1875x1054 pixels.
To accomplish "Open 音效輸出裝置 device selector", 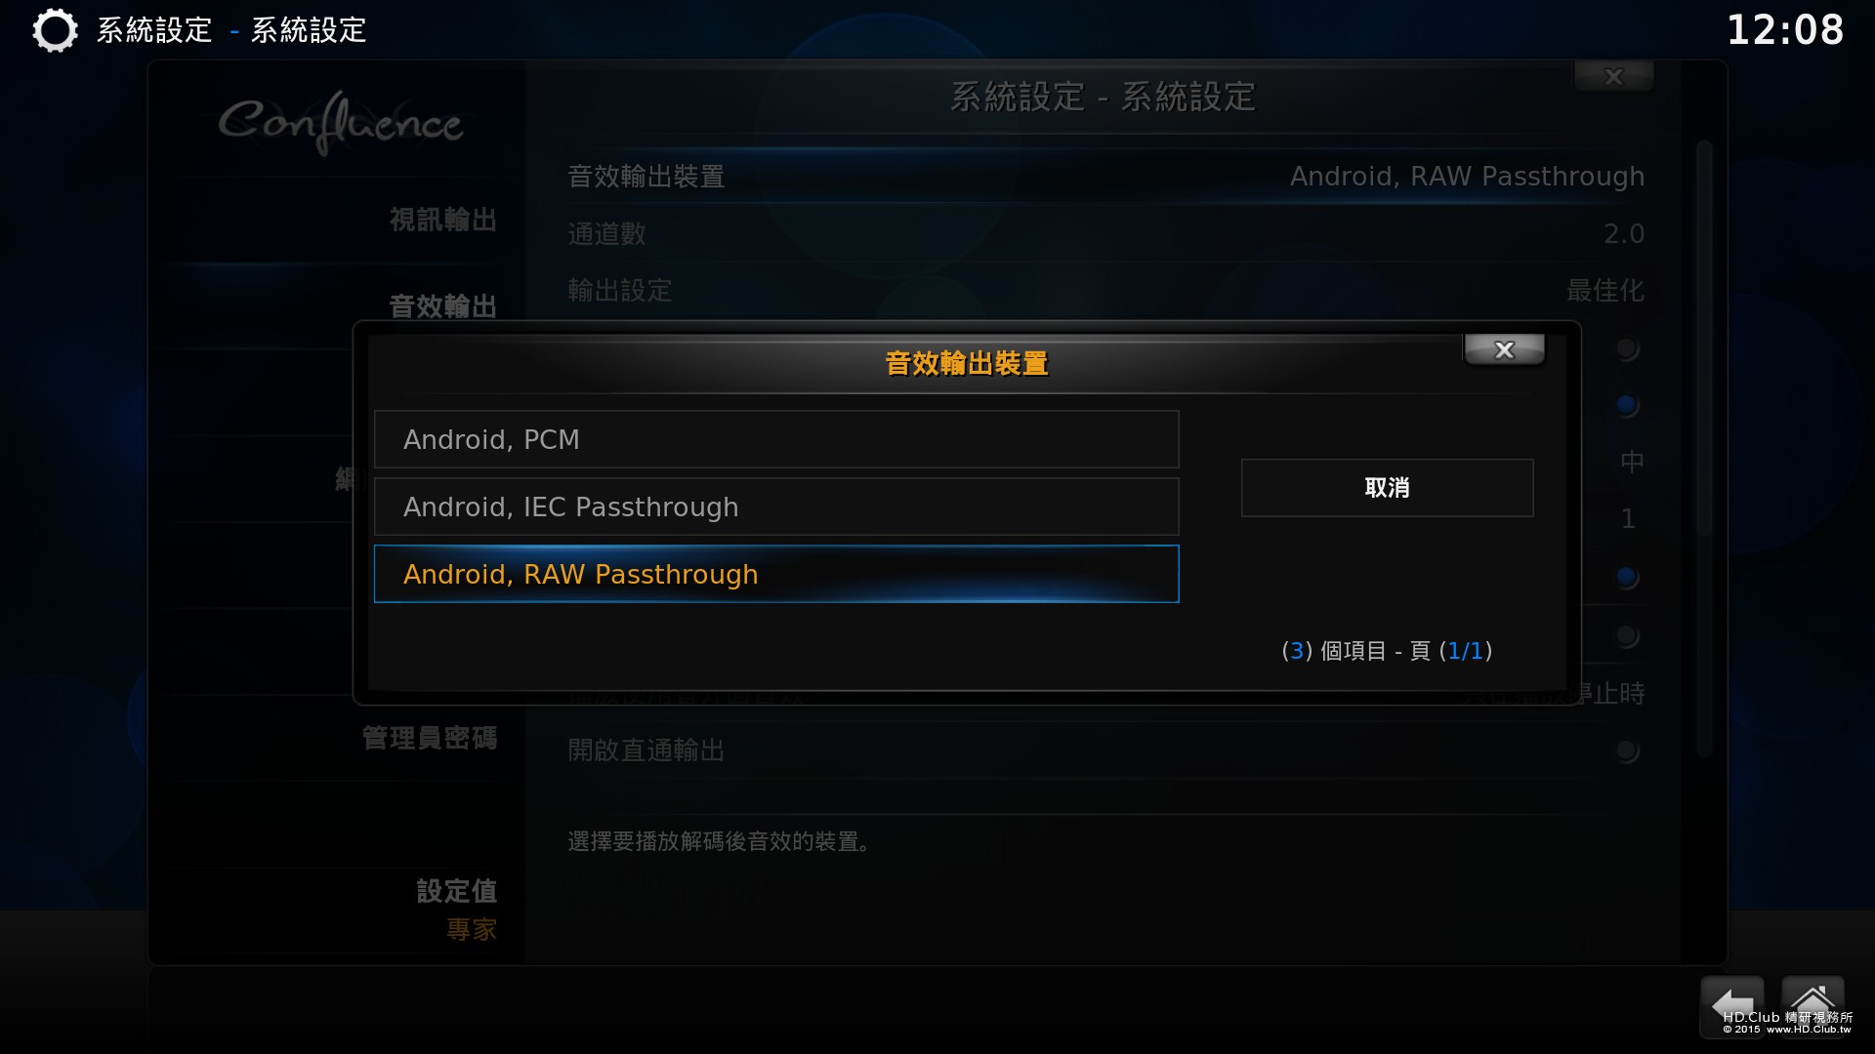I will [x=1105, y=177].
